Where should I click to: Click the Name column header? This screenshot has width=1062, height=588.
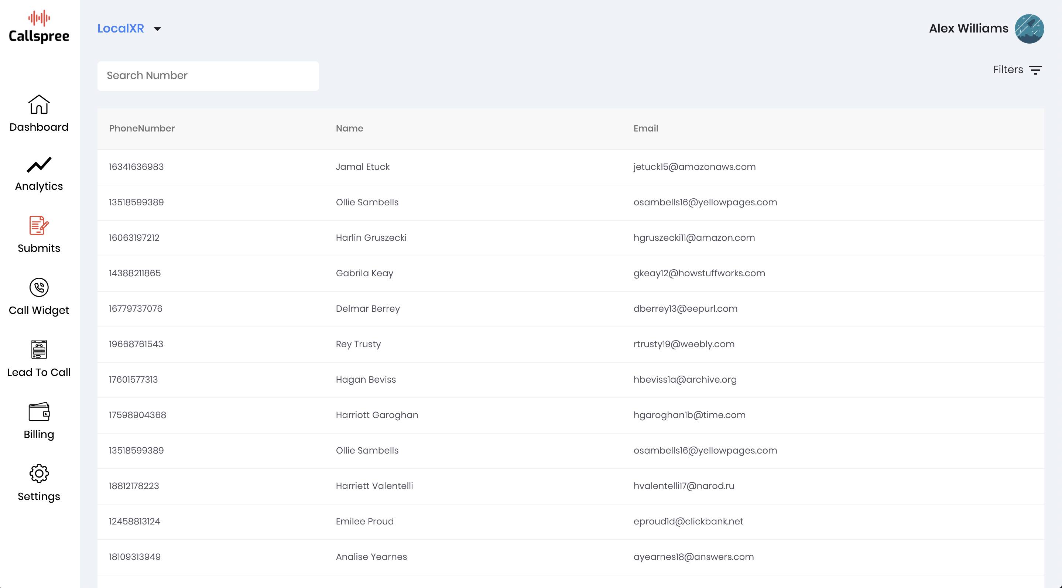pos(349,128)
